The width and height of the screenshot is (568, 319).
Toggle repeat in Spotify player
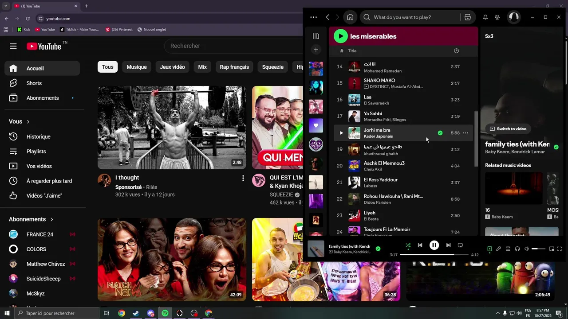pyautogui.click(x=460, y=245)
